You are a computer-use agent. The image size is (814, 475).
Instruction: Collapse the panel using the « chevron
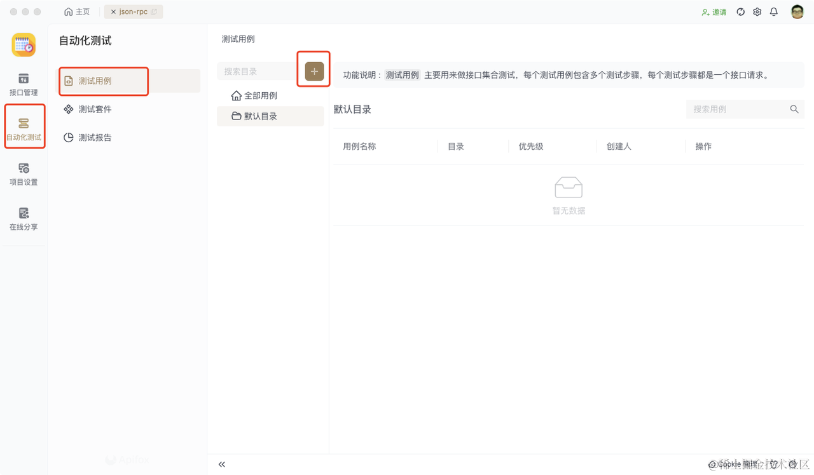click(221, 464)
